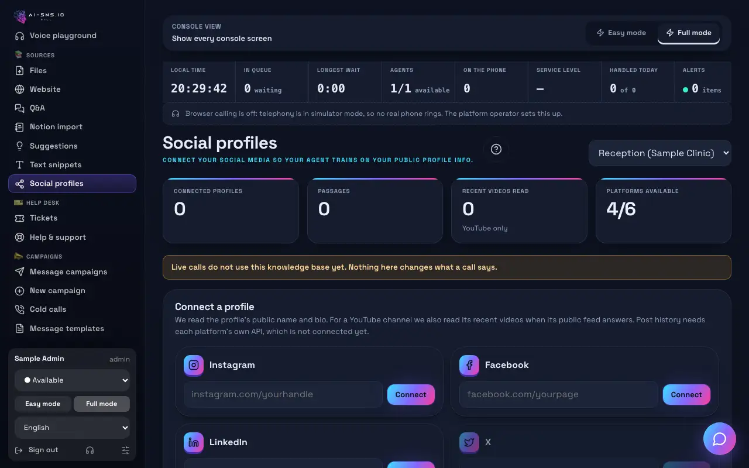The width and height of the screenshot is (749, 468).
Task: Switch console view to Full mode
Action: 689,33
